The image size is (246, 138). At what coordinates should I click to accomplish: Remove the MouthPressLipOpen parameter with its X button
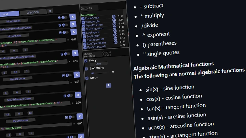click(x=78, y=95)
